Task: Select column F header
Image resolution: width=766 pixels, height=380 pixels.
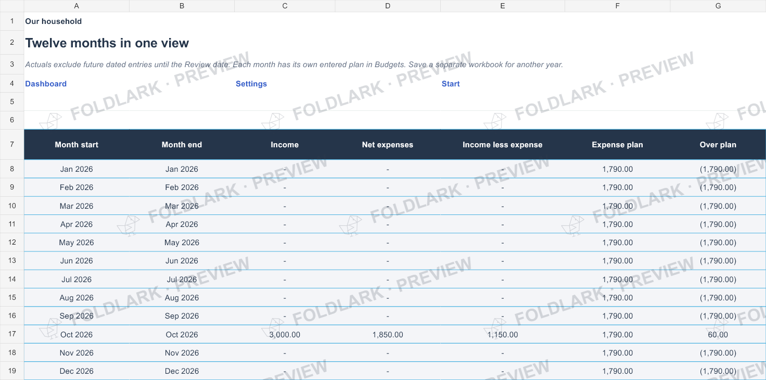Action: point(618,6)
